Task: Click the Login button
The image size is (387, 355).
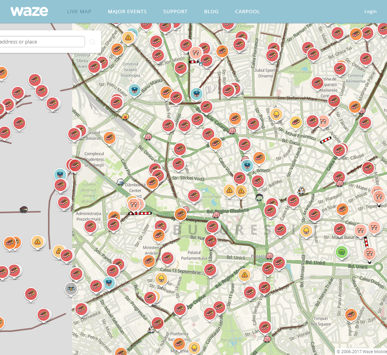Action: point(370,11)
